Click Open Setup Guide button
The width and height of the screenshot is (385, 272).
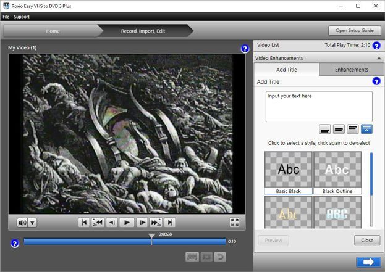[355, 30]
